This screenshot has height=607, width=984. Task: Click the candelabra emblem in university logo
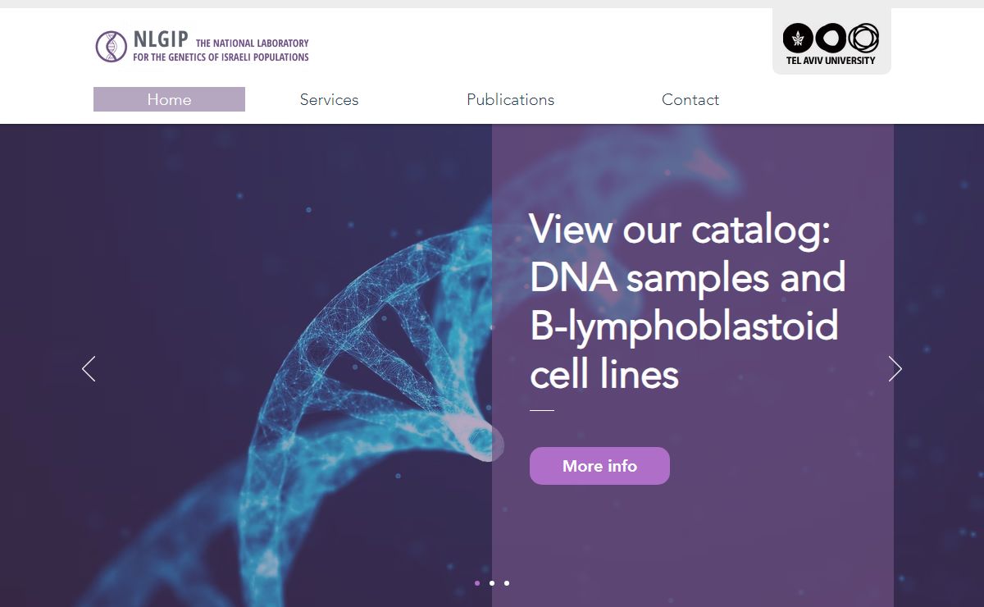(x=798, y=38)
